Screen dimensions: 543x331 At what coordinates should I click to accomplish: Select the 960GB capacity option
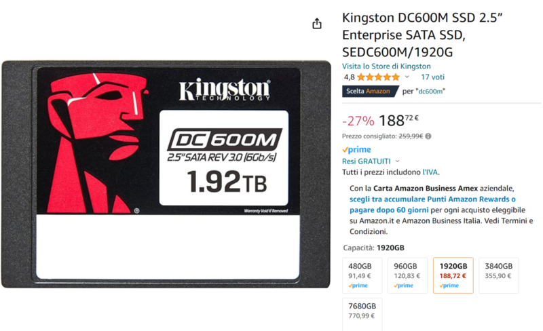pos(408,275)
